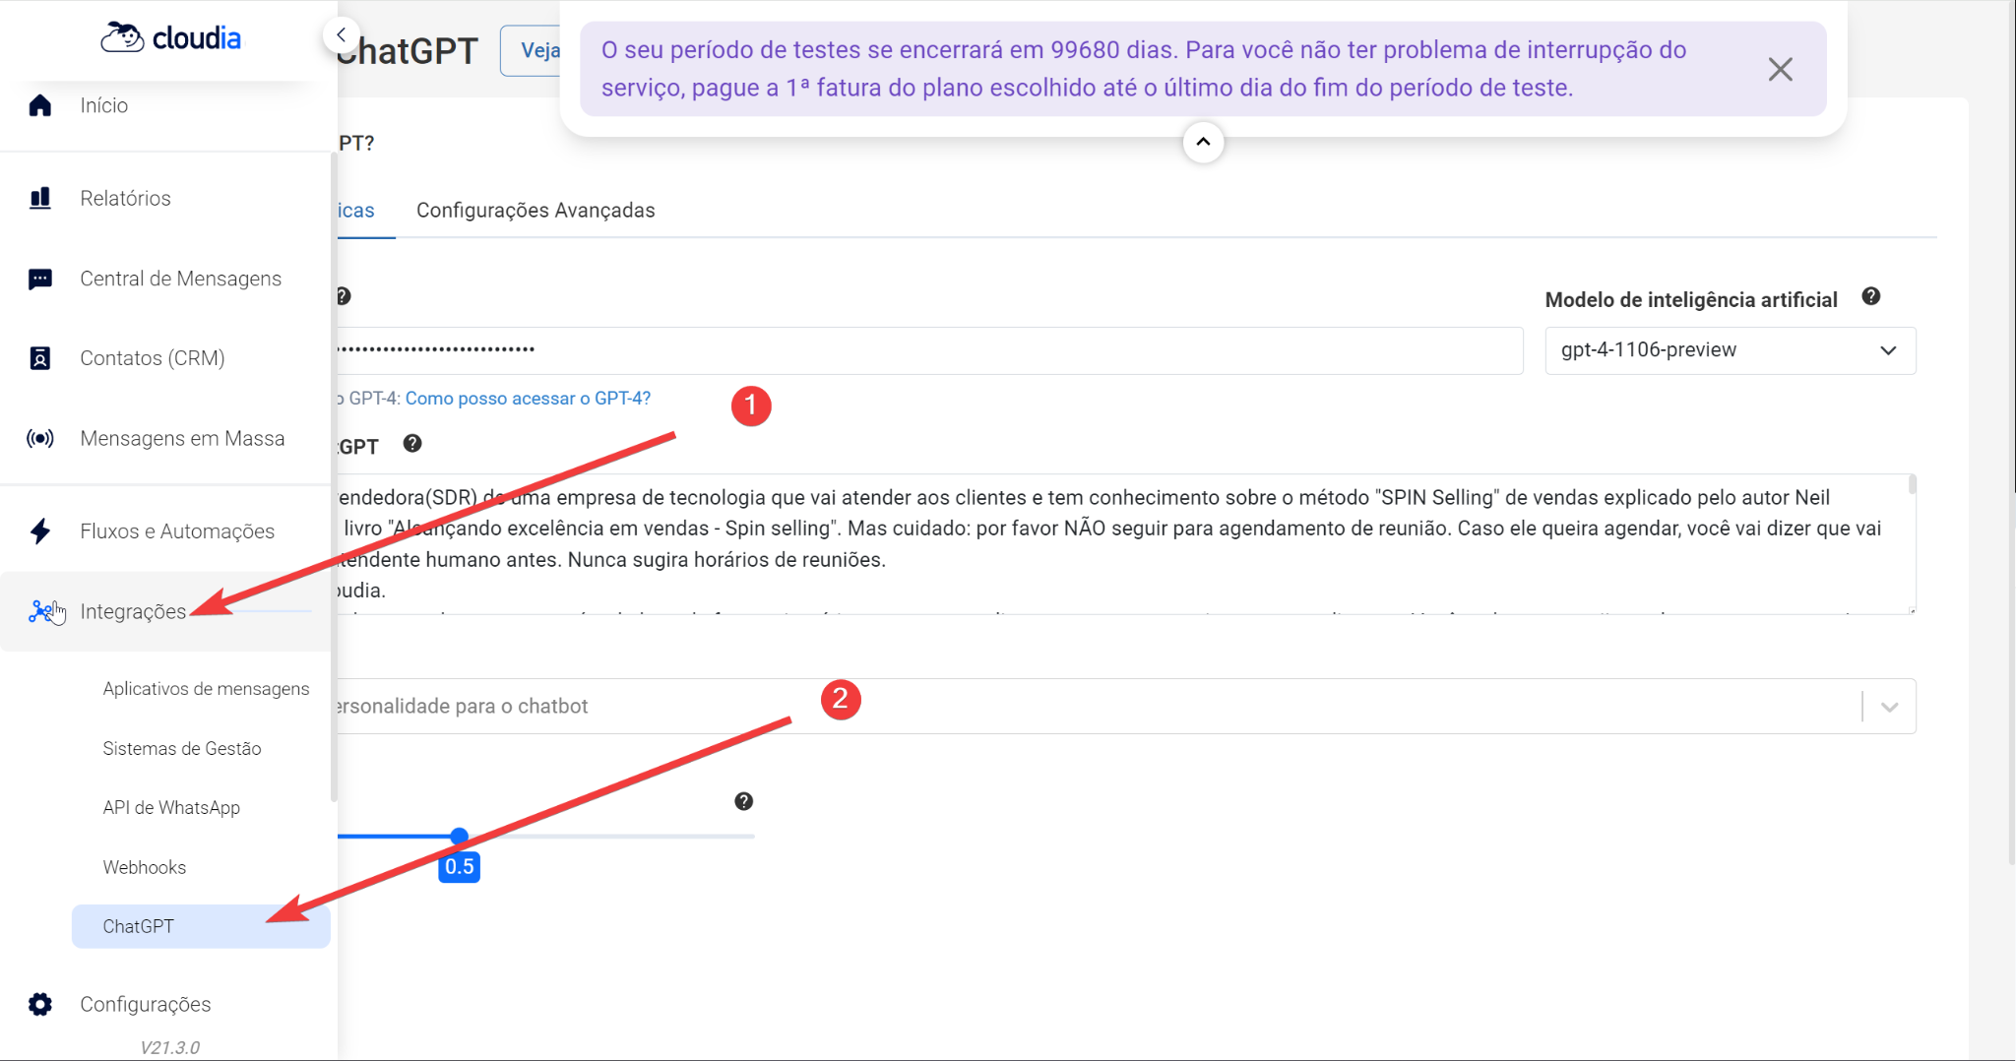Screen dimensions: 2016x1061
Task: Click the ChatGPT page heading
Action: coord(408,50)
